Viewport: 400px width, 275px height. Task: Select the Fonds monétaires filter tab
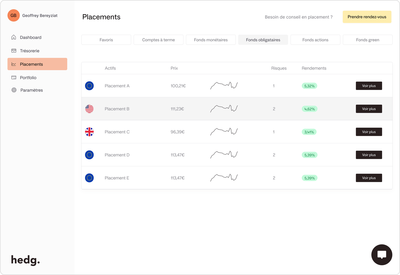(210, 40)
